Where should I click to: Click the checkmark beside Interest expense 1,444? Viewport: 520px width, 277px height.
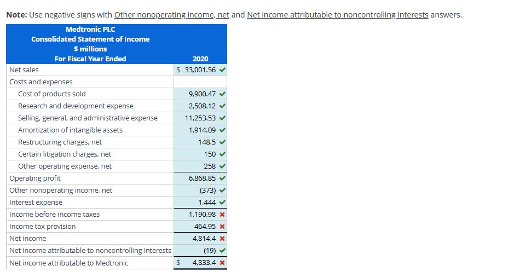pyautogui.click(x=223, y=203)
